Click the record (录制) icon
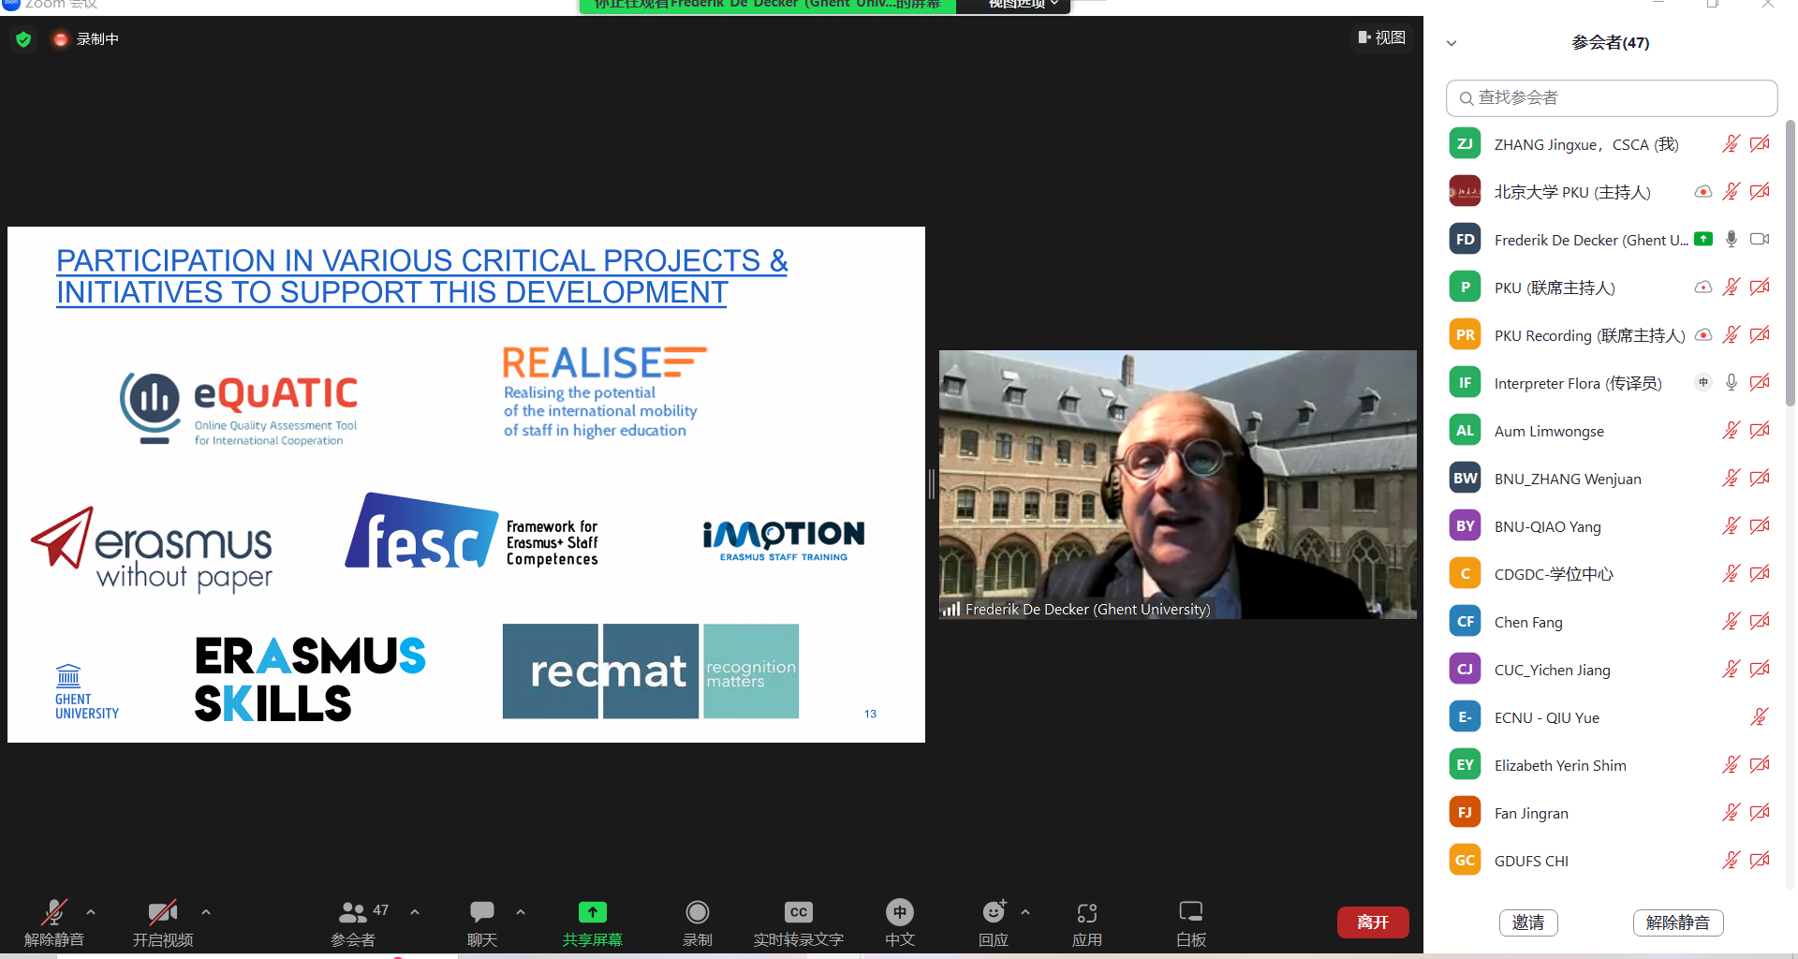 point(697,912)
